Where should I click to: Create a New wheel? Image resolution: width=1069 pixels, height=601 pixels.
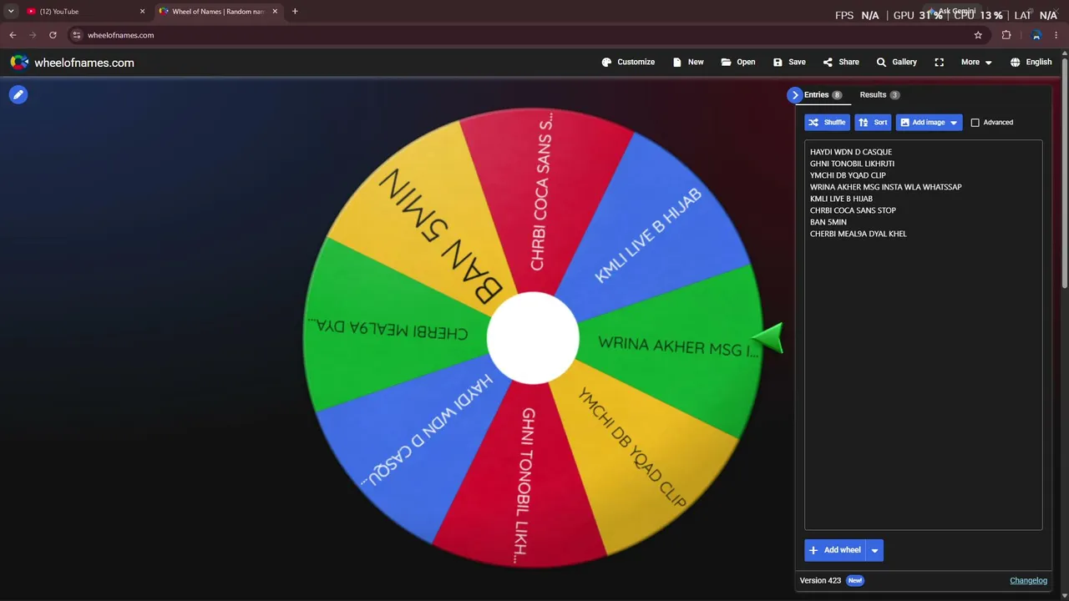[688, 62]
